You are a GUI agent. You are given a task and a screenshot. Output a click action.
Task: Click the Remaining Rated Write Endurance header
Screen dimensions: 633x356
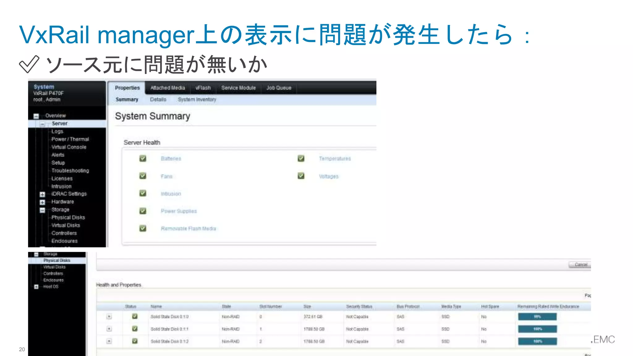(x=548, y=307)
